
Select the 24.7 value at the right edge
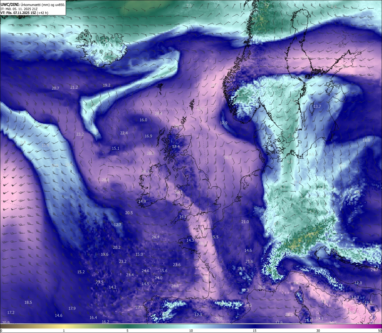tap(374, 270)
